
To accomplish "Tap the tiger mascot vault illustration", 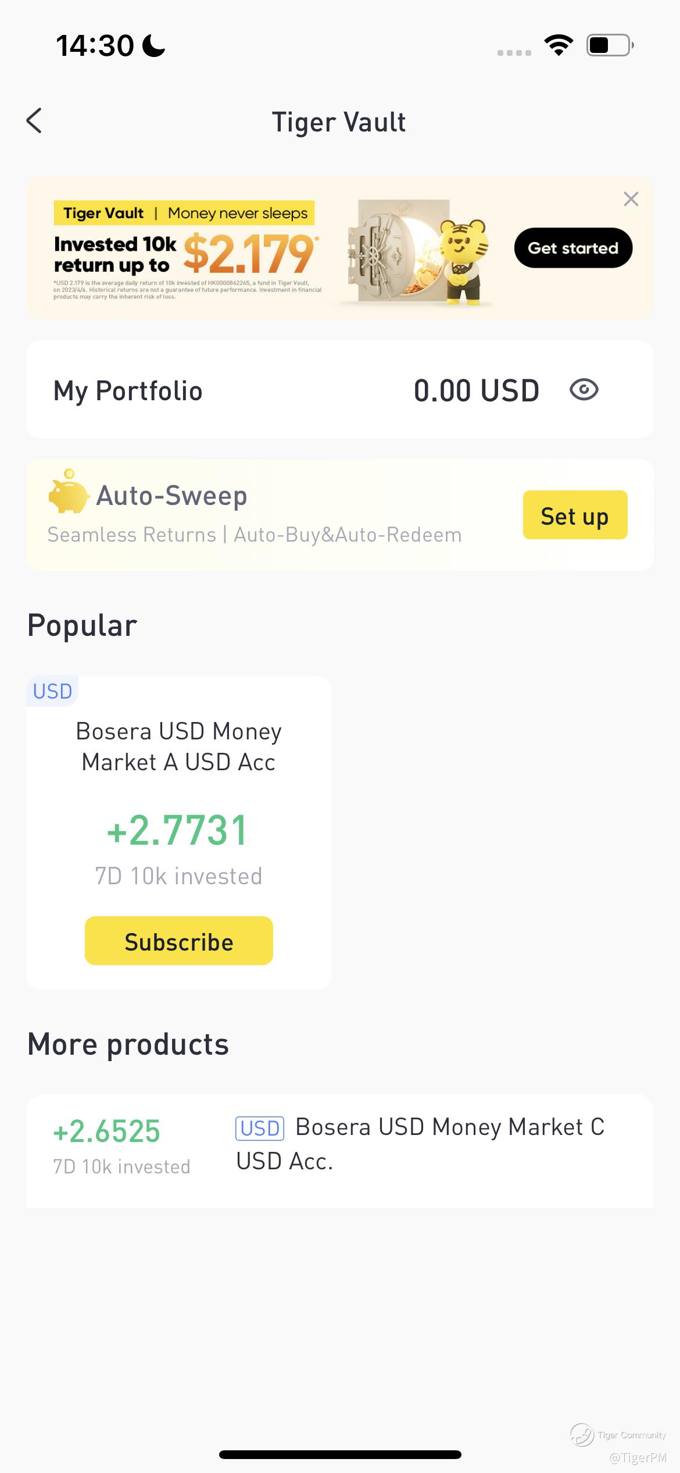I will [420, 252].
